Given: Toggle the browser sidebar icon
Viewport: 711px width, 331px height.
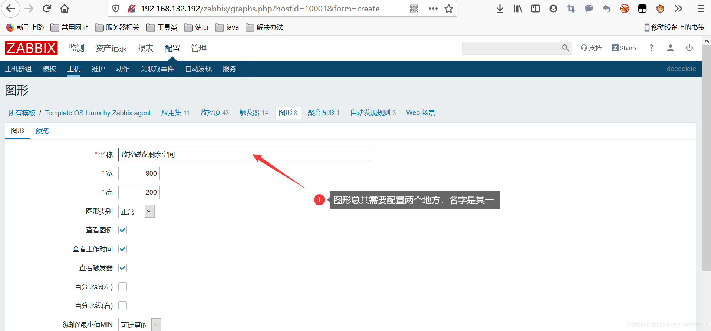Looking at the screenshot, I should pyautogui.click(x=536, y=9).
